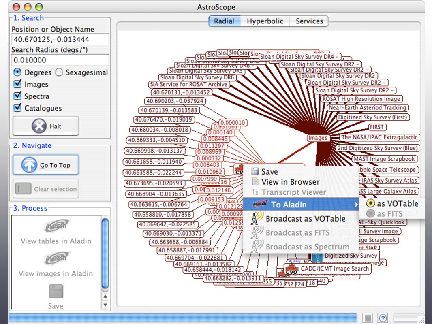Click the MAST Image Scrapbook node

click(384, 159)
